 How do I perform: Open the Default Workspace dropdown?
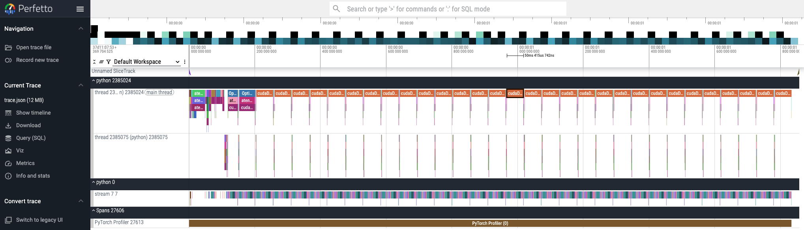tap(146, 62)
